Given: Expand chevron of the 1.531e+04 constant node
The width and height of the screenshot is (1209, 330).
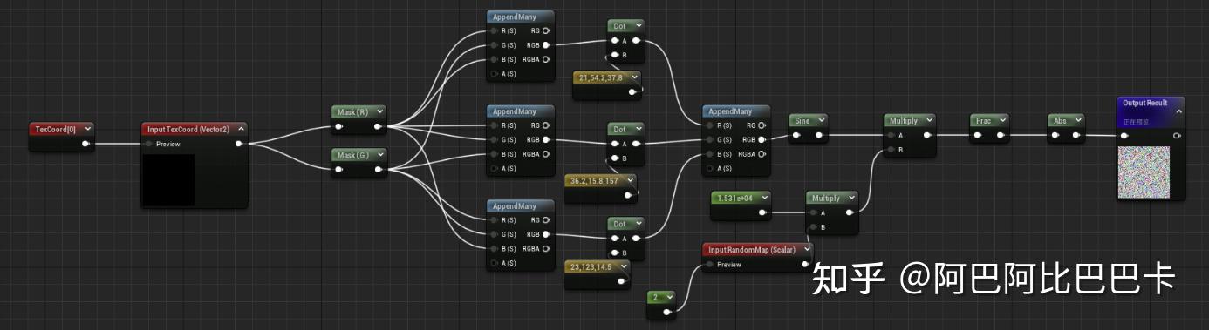Looking at the screenshot, I should 765,198.
